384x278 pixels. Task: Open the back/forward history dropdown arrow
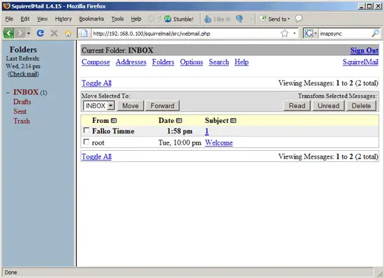[29, 33]
